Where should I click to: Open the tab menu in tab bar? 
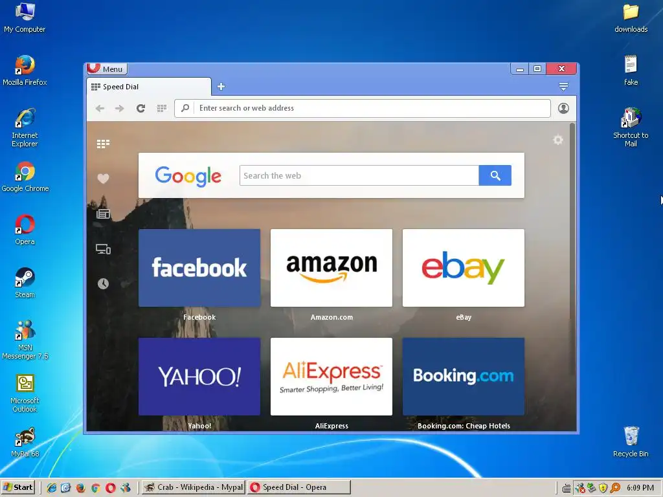[563, 87]
